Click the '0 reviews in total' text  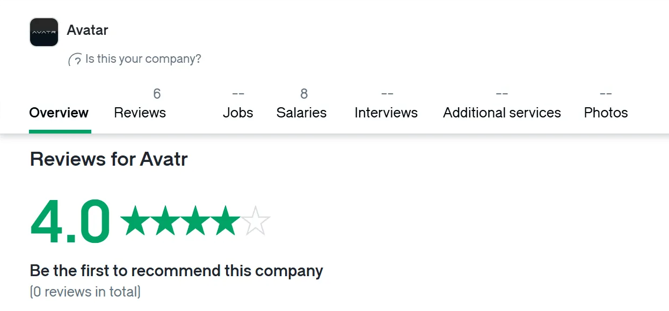coord(85,292)
